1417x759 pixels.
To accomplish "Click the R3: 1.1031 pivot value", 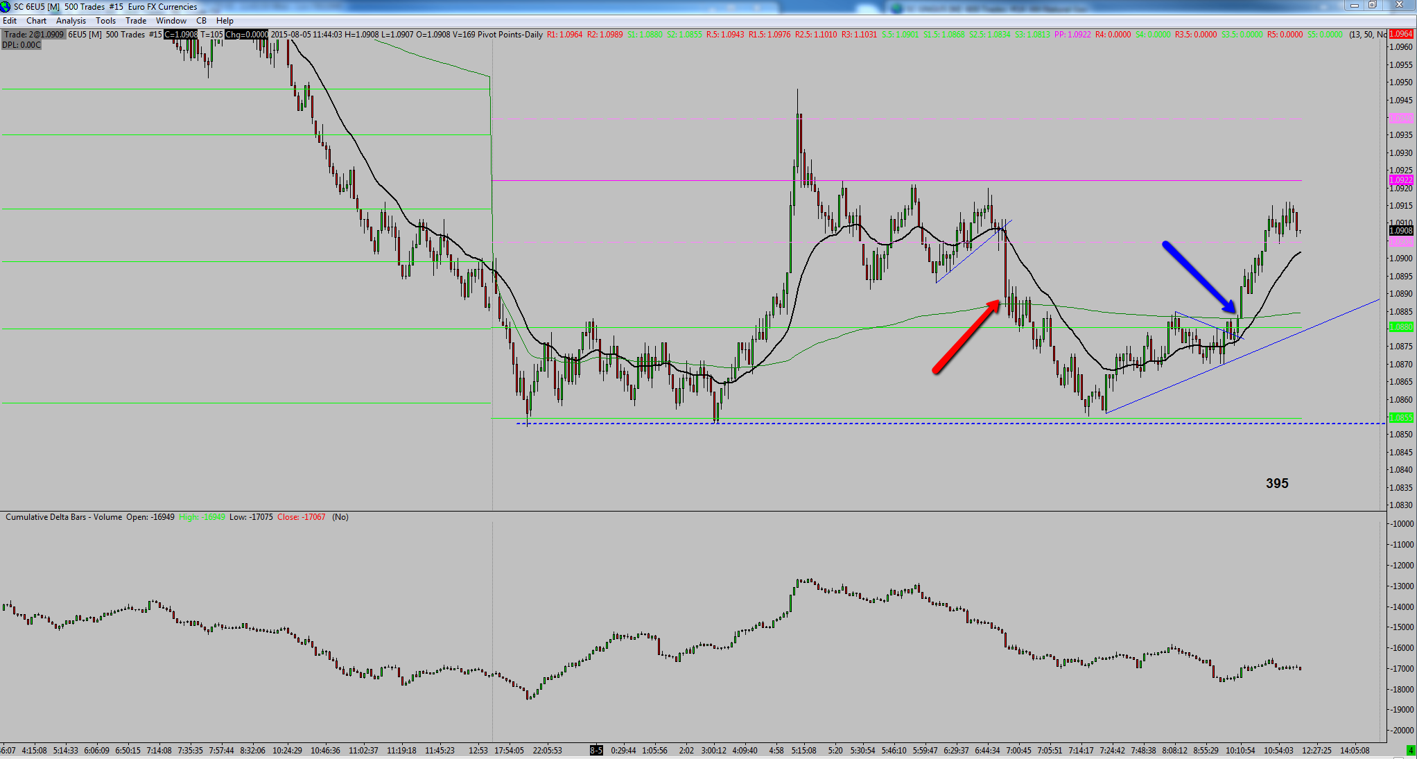I will 859,34.
